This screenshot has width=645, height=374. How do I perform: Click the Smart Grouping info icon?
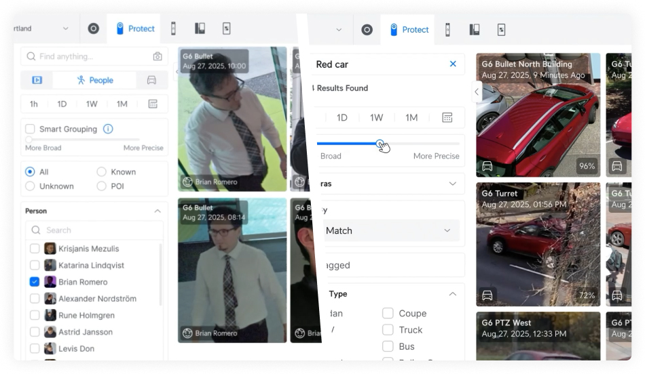108,129
